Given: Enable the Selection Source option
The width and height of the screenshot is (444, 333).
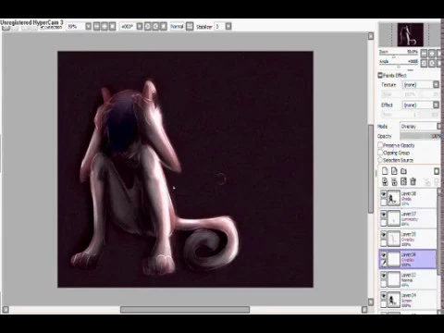Looking at the screenshot, I should [380, 160].
